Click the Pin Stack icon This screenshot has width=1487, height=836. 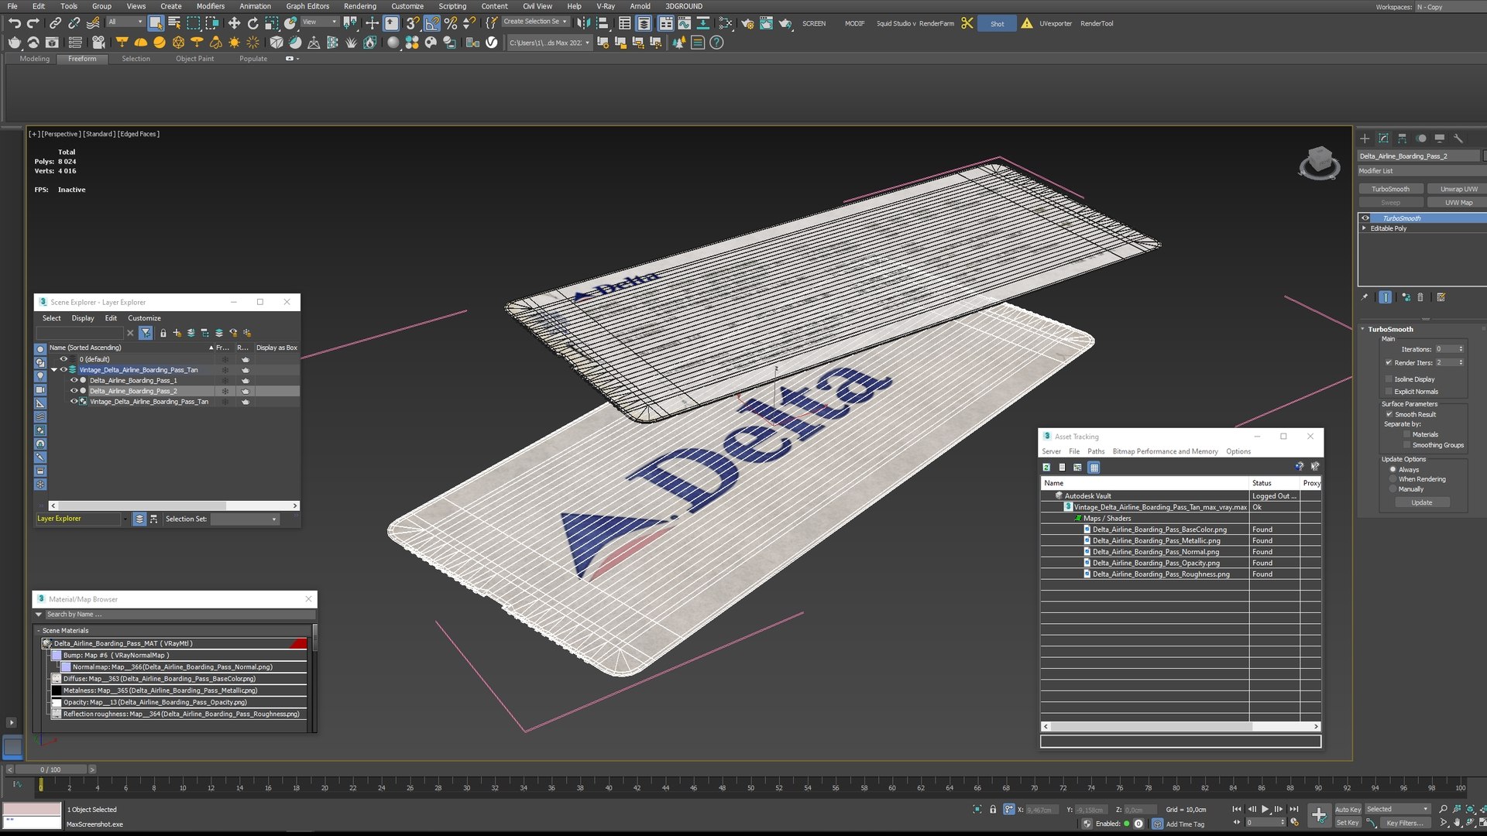[x=1365, y=297]
